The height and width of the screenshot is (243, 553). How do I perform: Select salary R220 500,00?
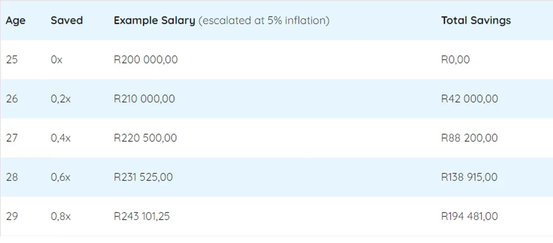[x=145, y=138]
